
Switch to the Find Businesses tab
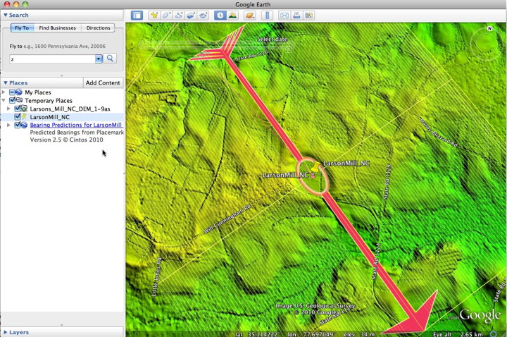(58, 28)
